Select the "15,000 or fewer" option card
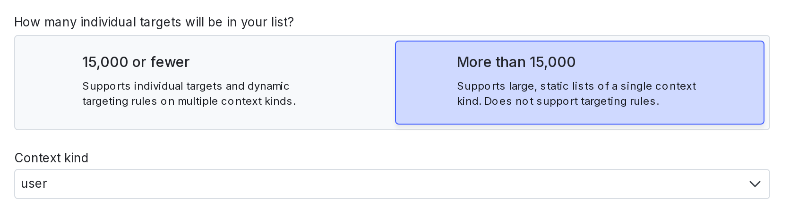The image size is (790, 218). 205,83
